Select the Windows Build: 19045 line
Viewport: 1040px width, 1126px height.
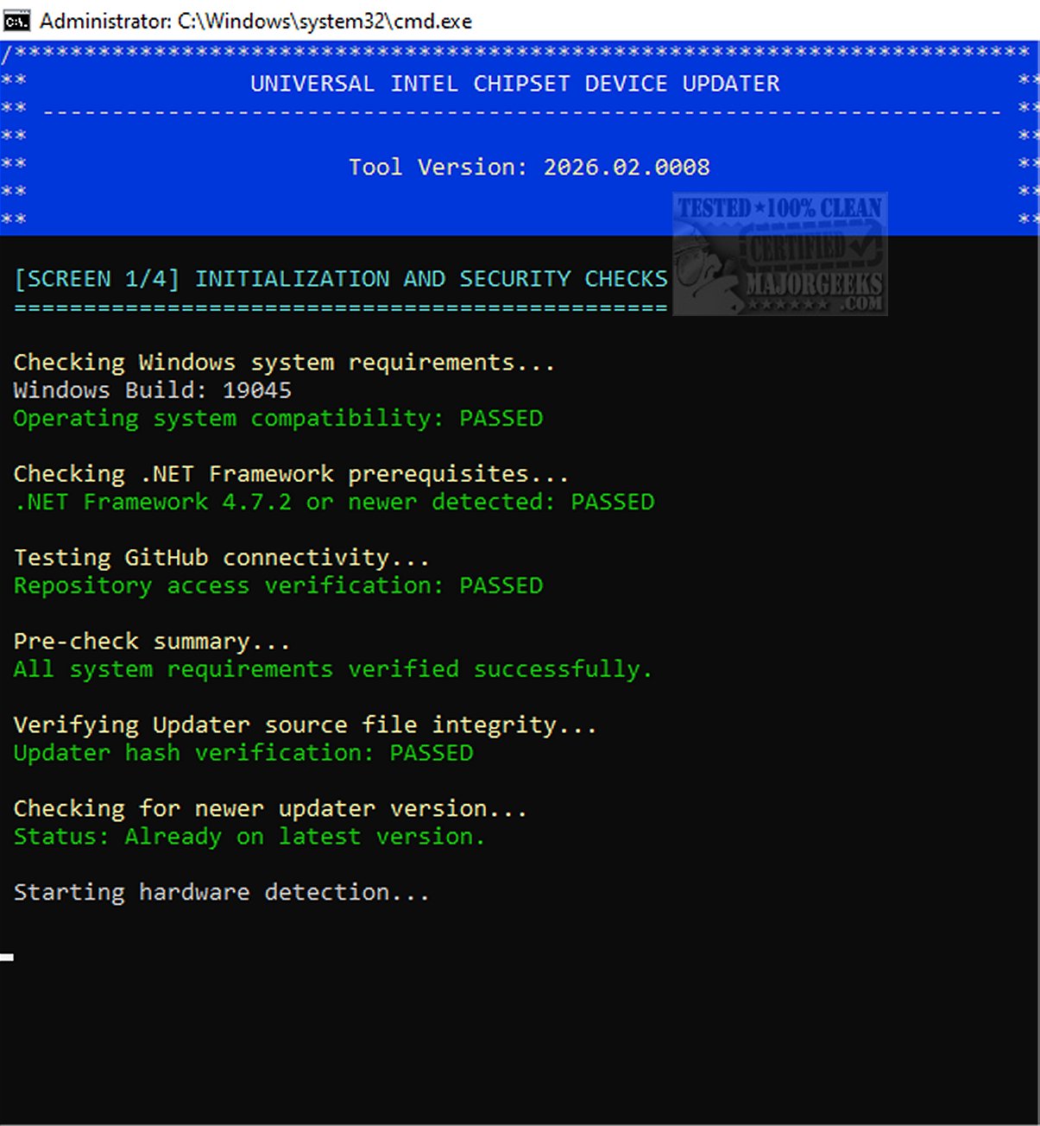coord(152,390)
